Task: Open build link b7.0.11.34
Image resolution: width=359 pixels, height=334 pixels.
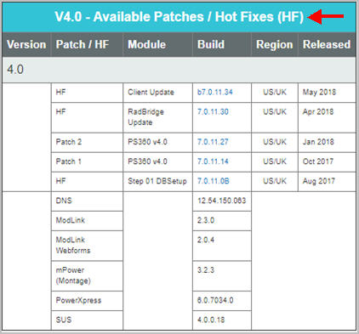Action: 215,93
